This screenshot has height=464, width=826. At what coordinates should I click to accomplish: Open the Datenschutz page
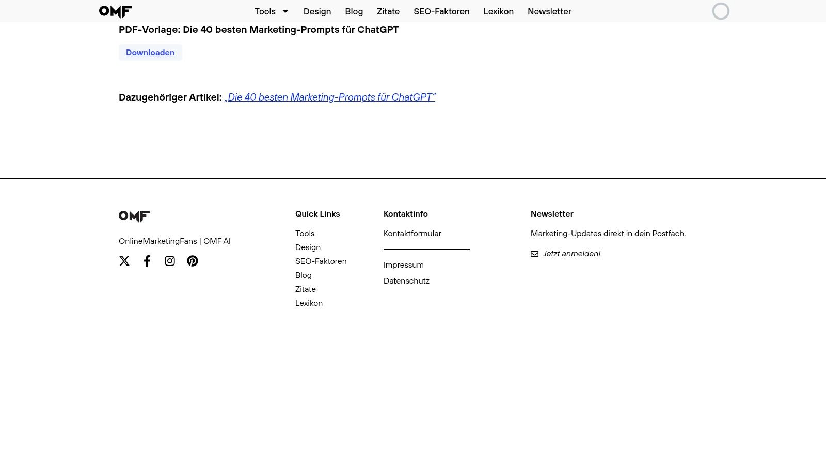tap(406, 281)
